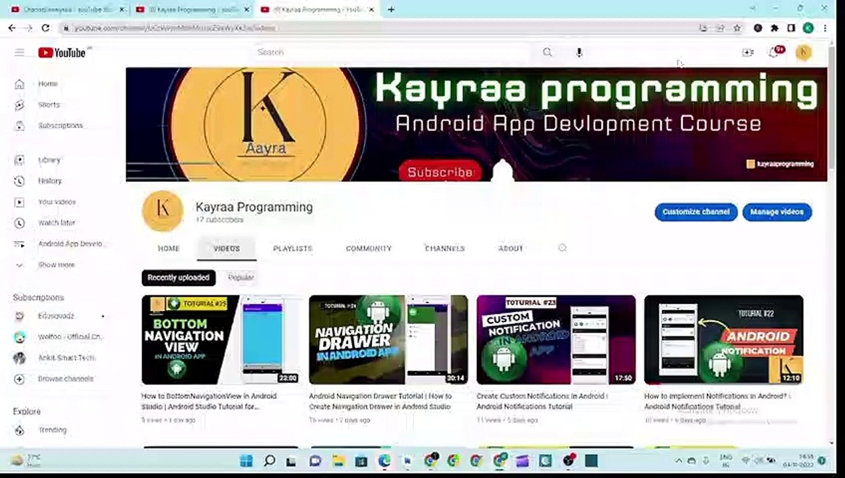Open History in sidebar
The image size is (845, 478).
(x=48, y=181)
